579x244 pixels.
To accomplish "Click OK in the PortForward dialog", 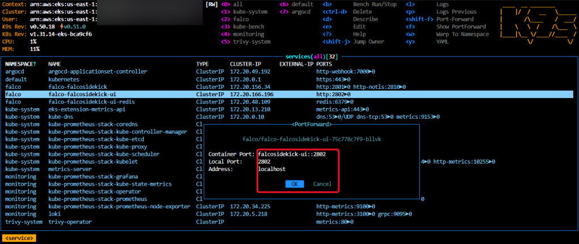I will [x=295, y=184].
